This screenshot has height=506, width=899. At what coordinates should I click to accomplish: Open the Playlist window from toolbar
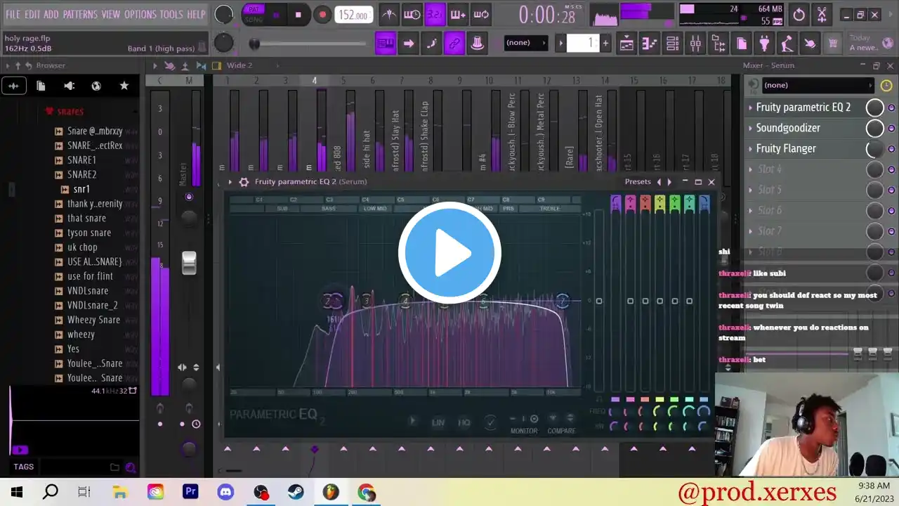626,44
